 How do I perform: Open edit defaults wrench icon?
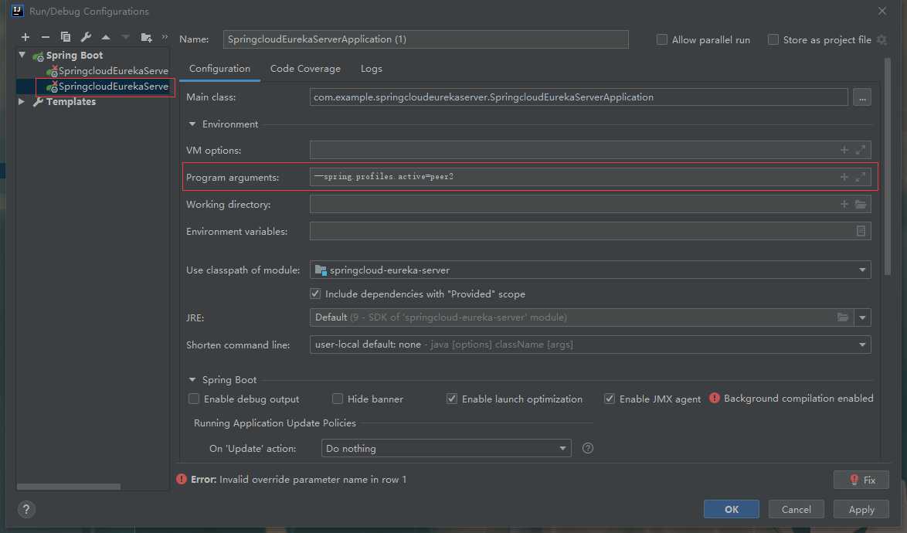[86, 37]
